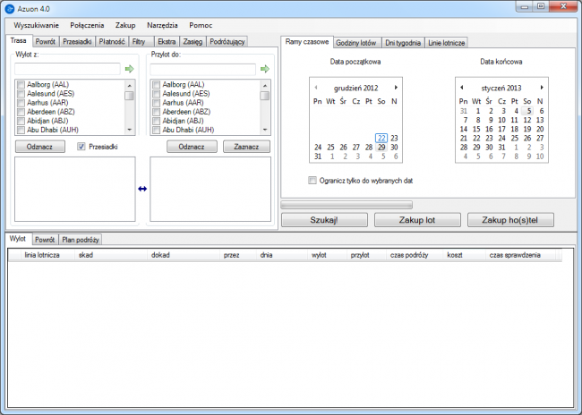Switch to the Płatność tab

pyautogui.click(x=112, y=41)
